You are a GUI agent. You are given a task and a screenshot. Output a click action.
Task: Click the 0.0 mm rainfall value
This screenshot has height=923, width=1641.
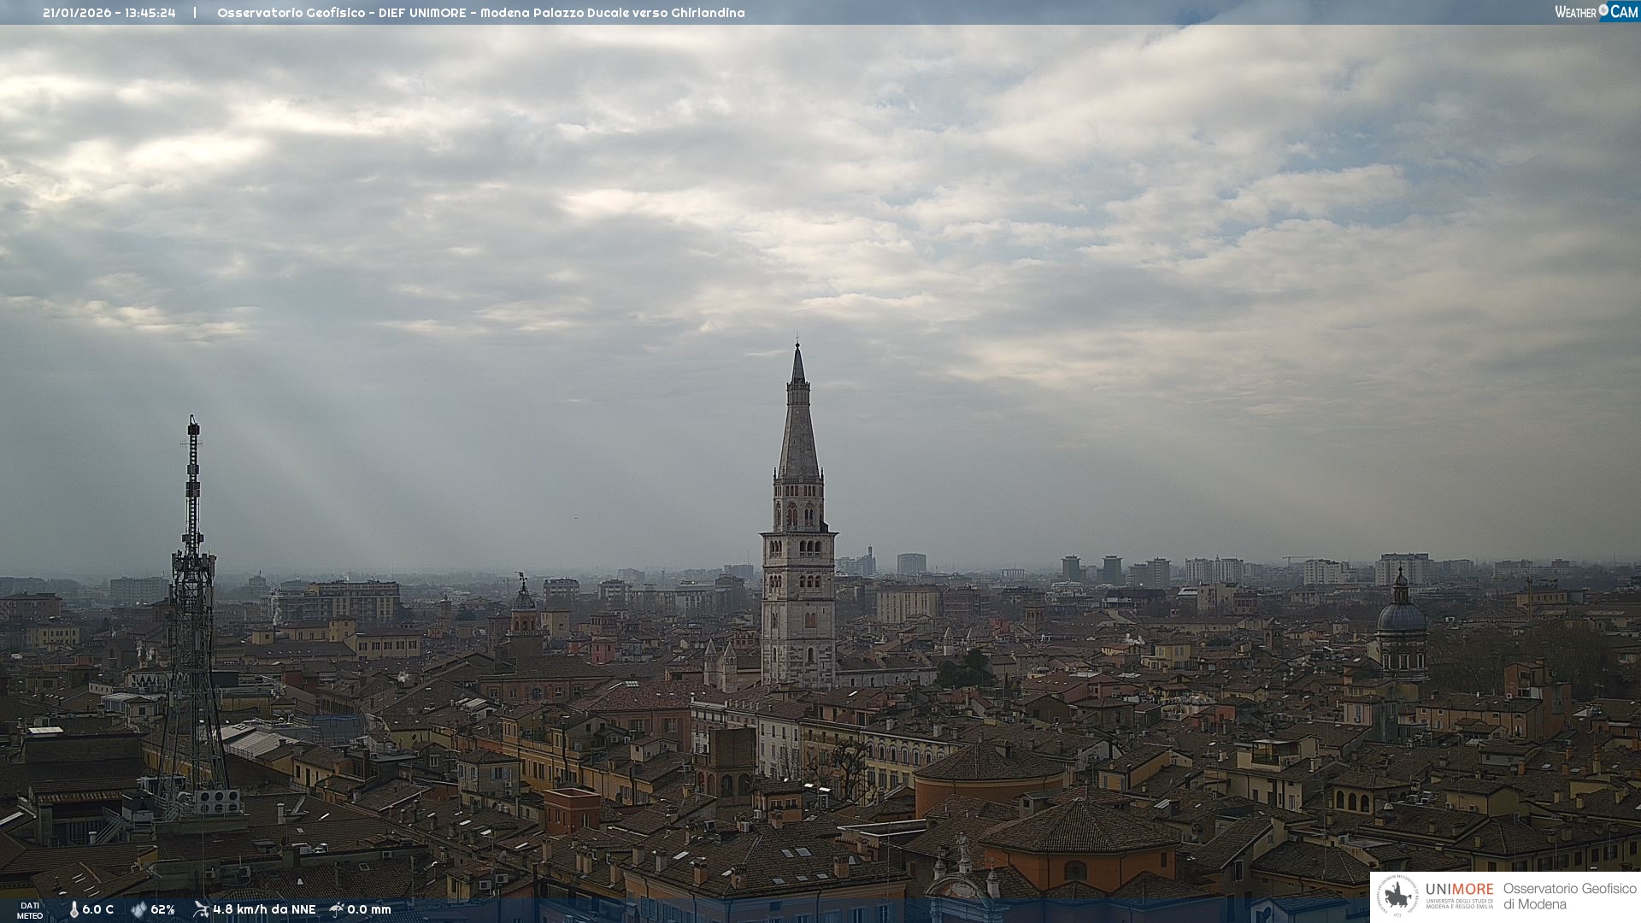tap(369, 909)
